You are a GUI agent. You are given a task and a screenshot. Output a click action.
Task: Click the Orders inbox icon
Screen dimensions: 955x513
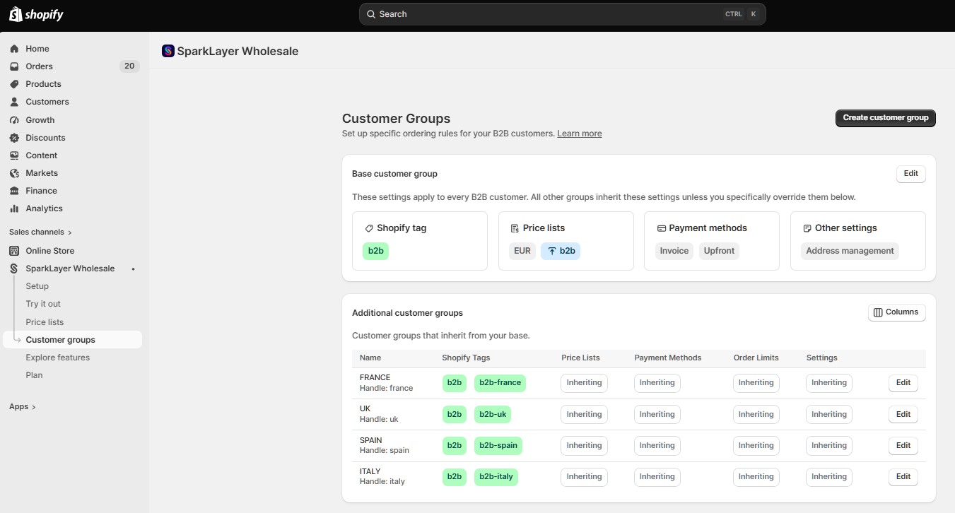[14, 66]
